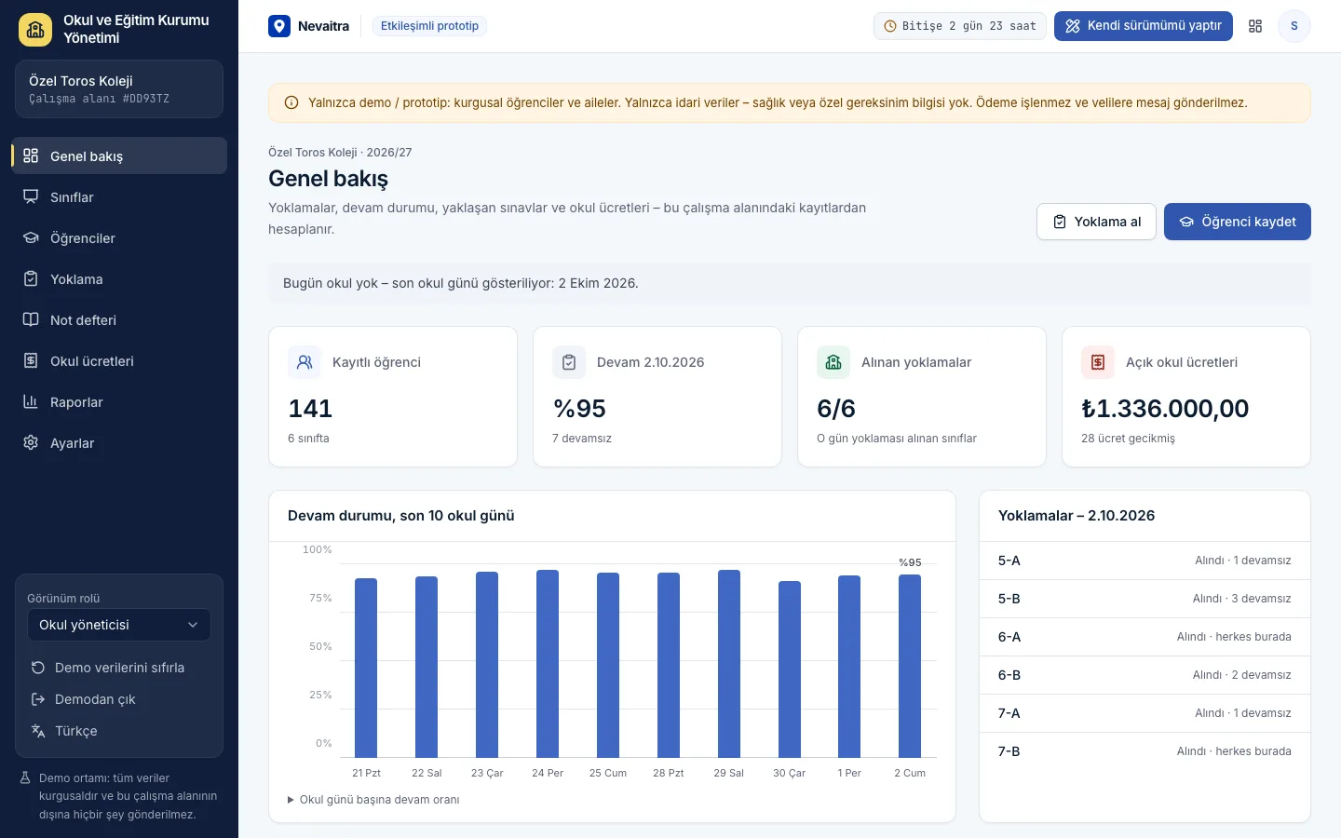The image size is (1341, 838).
Task: Open the user avatar labeled S
Action: 1294,26
